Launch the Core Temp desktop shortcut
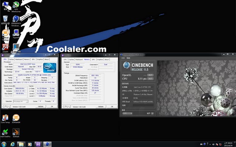This screenshot has width=236, height=147. pyautogui.click(x=5, y=119)
